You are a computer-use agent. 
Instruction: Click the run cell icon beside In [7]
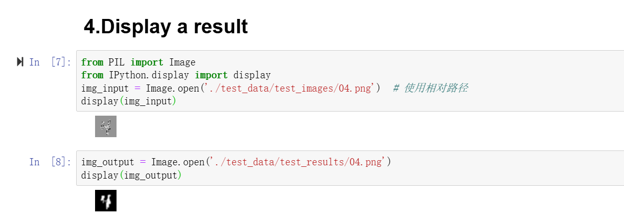point(20,62)
